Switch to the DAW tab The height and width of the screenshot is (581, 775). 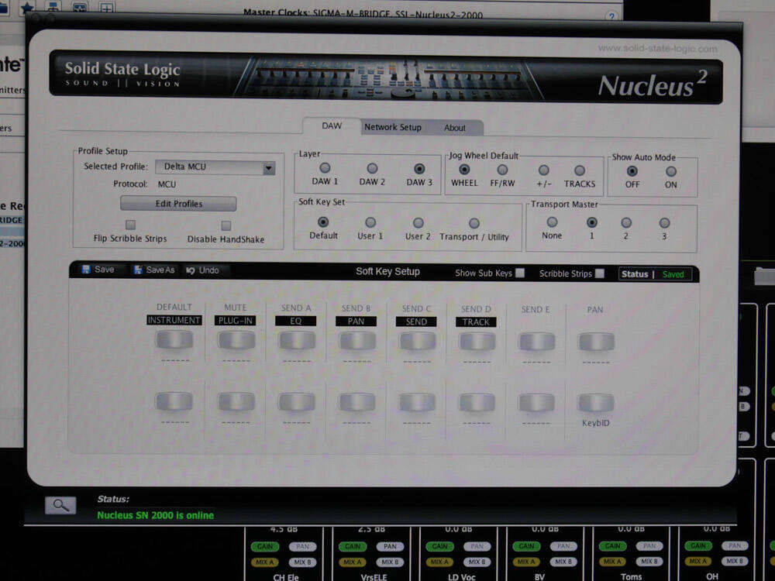click(x=332, y=126)
